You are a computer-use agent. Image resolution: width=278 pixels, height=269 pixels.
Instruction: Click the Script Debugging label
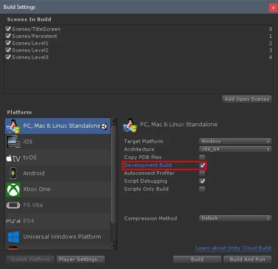(x=146, y=181)
